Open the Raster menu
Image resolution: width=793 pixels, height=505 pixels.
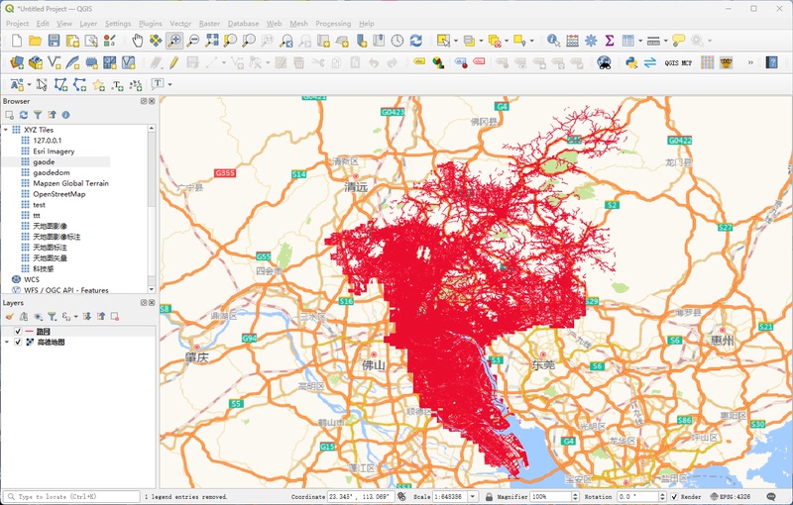click(209, 23)
